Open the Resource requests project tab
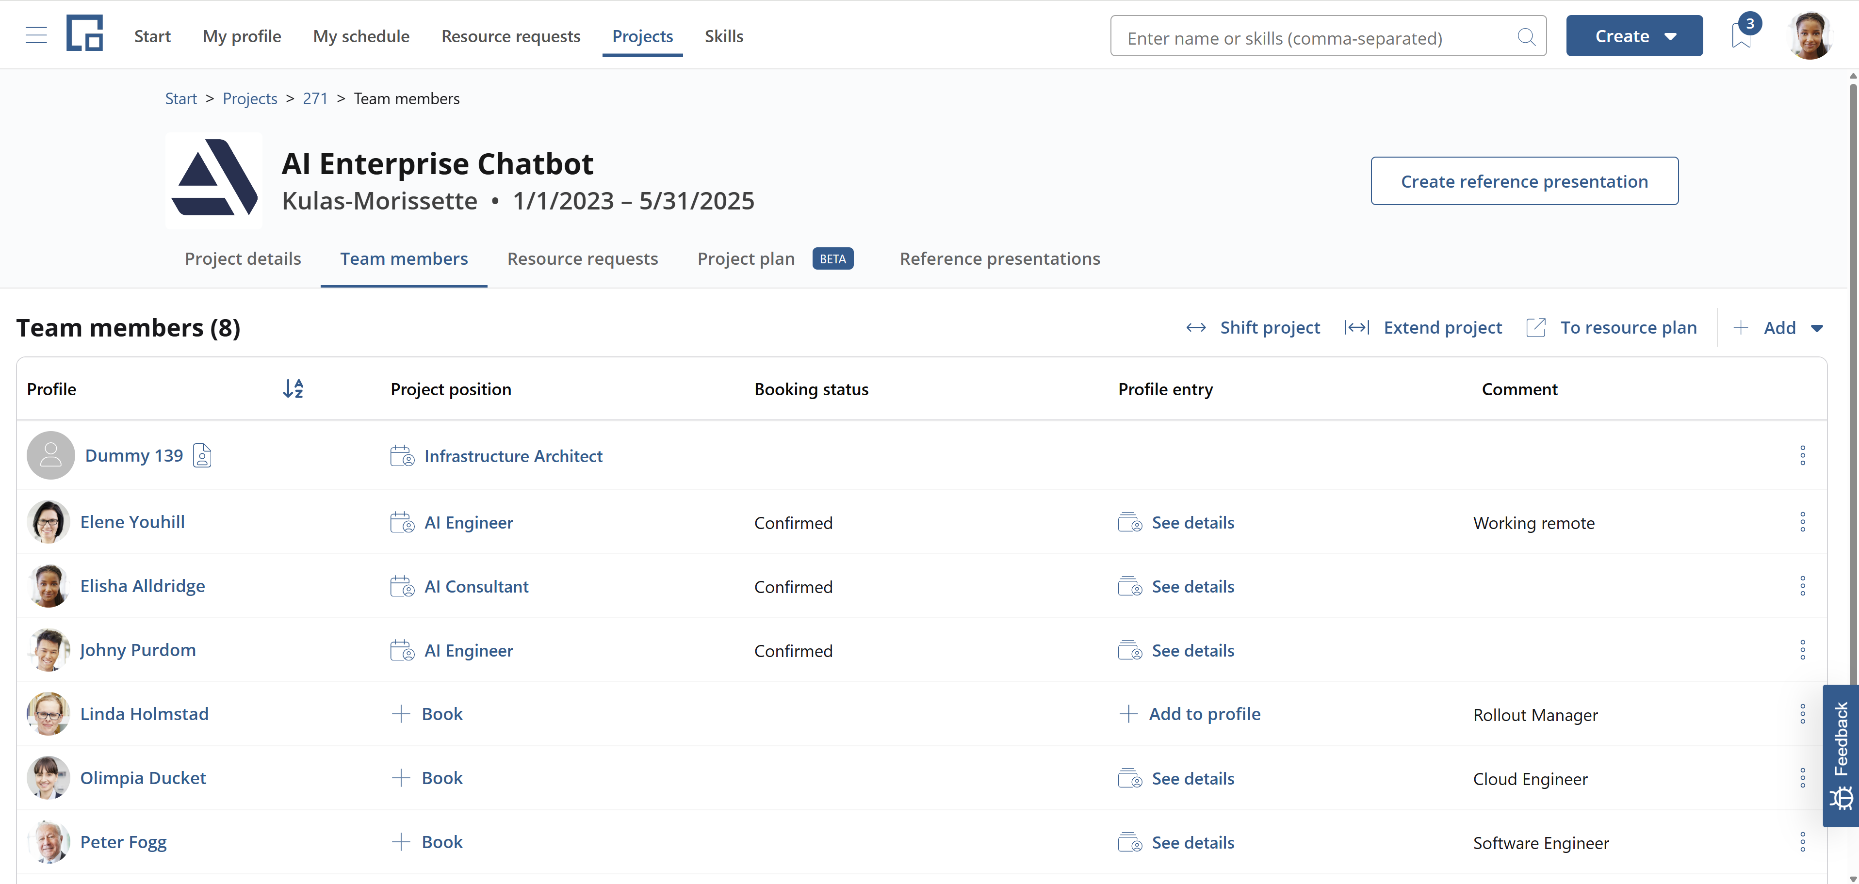1859x884 pixels. pos(582,258)
